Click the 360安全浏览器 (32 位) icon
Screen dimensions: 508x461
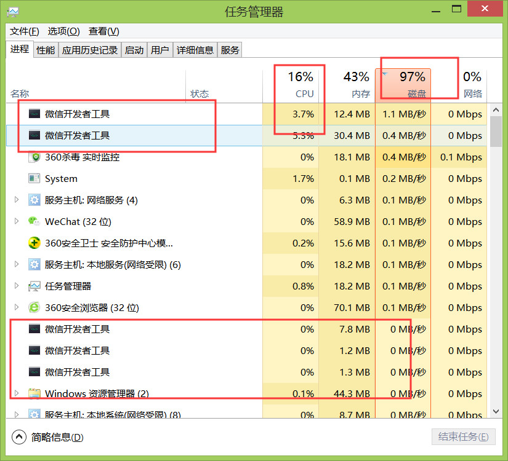pyautogui.click(x=34, y=308)
